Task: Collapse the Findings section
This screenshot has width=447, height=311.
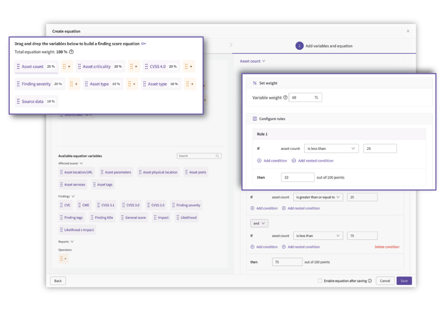Action: tap(66, 196)
